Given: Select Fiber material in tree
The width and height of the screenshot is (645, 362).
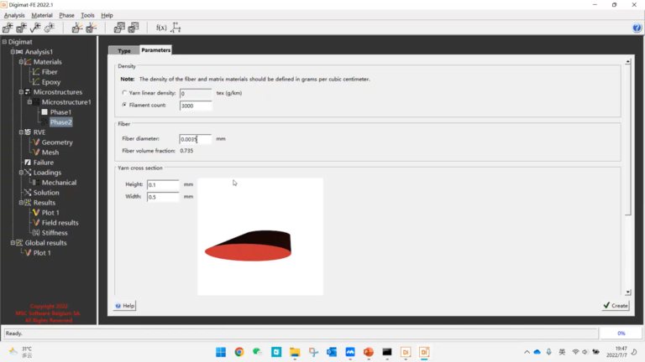Looking at the screenshot, I should (50, 72).
